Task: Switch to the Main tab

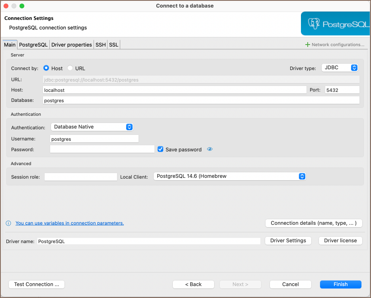Action: 10,45
